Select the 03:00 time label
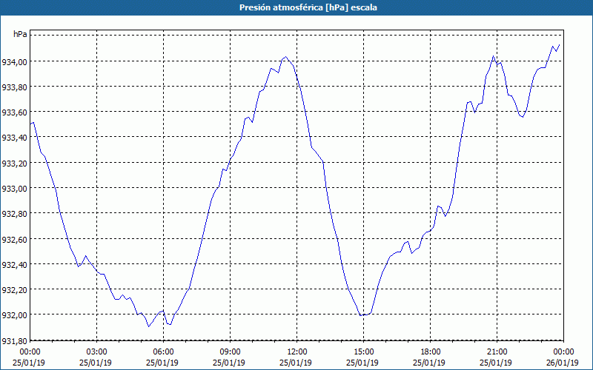The height and width of the screenshot is (370, 593). [x=97, y=352]
